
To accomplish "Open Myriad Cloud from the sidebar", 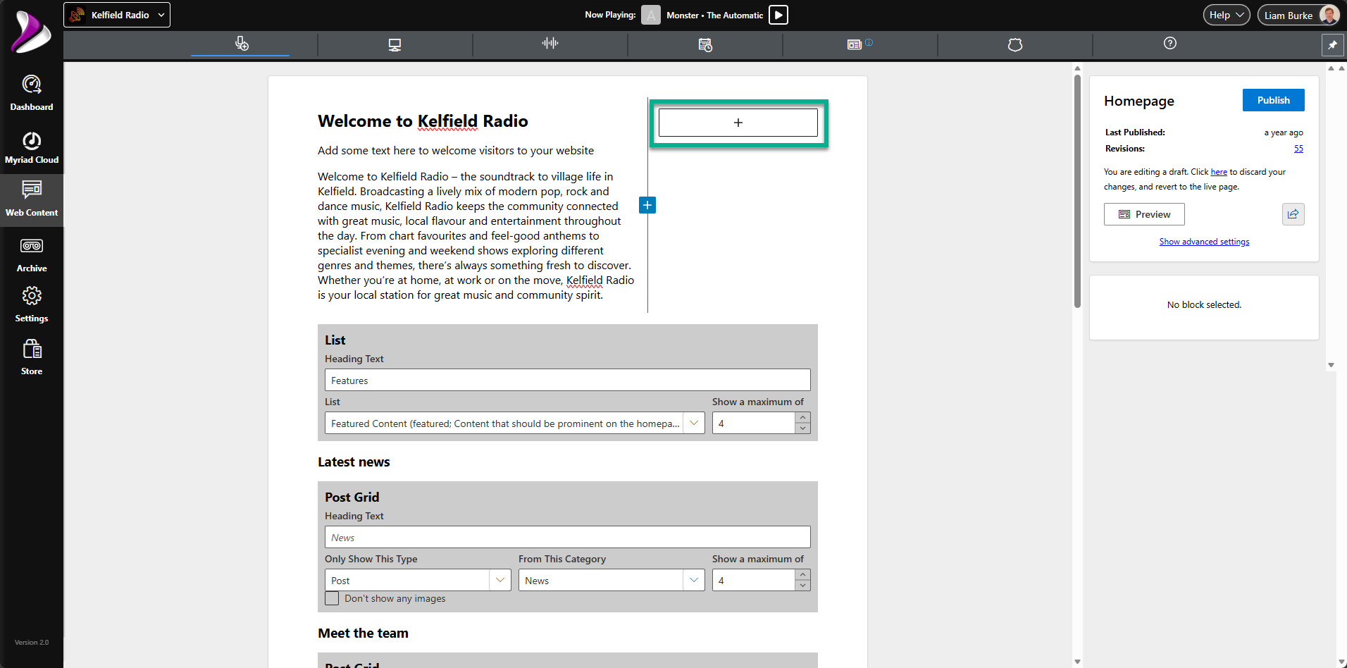I will (32, 148).
